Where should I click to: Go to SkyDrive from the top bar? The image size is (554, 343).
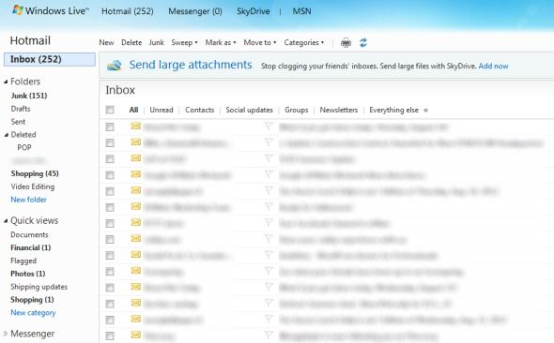(x=254, y=11)
